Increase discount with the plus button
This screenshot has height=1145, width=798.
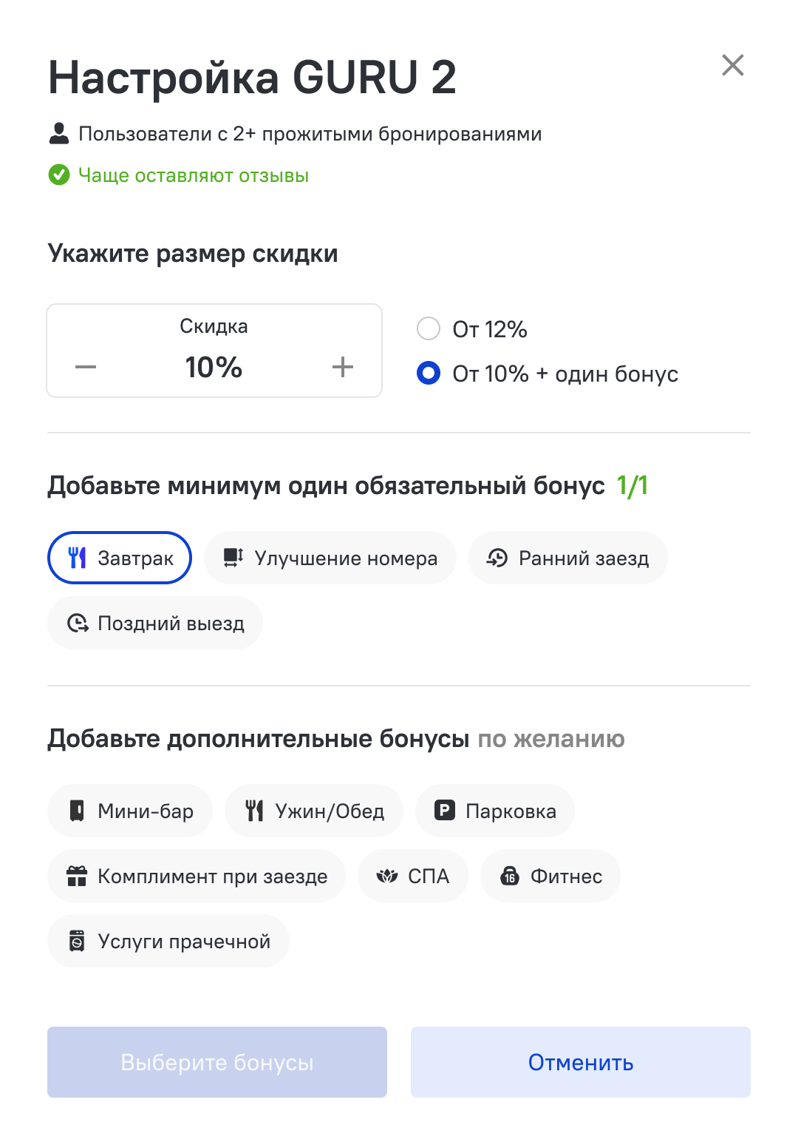pos(343,367)
